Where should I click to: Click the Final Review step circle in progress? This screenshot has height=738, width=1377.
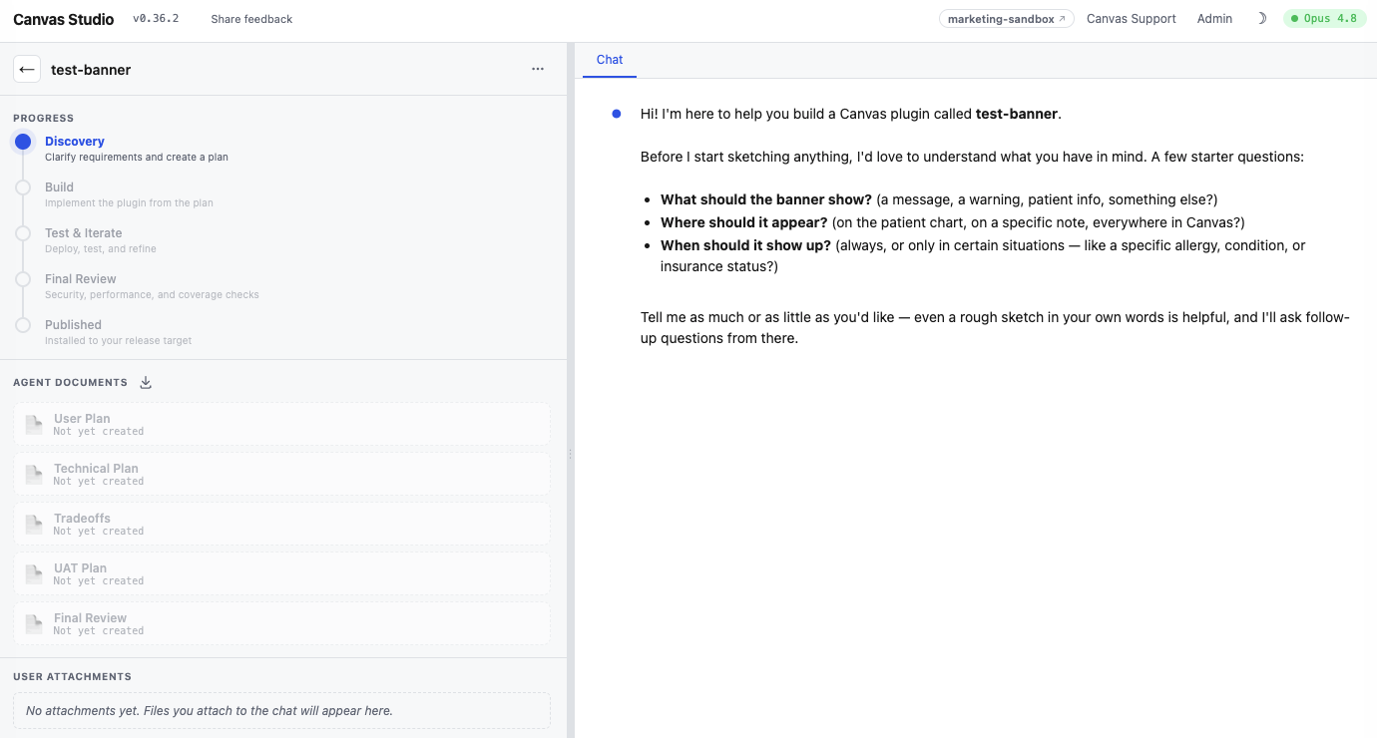click(23, 279)
